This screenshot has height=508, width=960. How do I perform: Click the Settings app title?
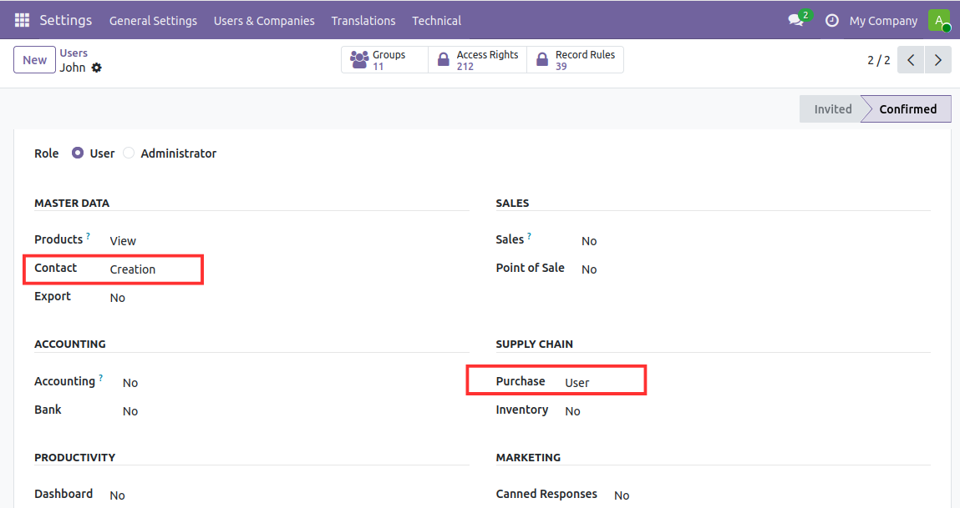coord(65,20)
